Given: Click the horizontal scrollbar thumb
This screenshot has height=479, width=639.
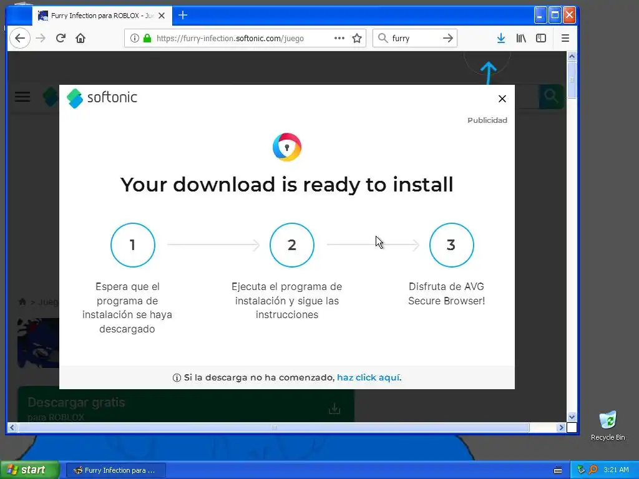Looking at the screenshot, I should coord(274,427).
